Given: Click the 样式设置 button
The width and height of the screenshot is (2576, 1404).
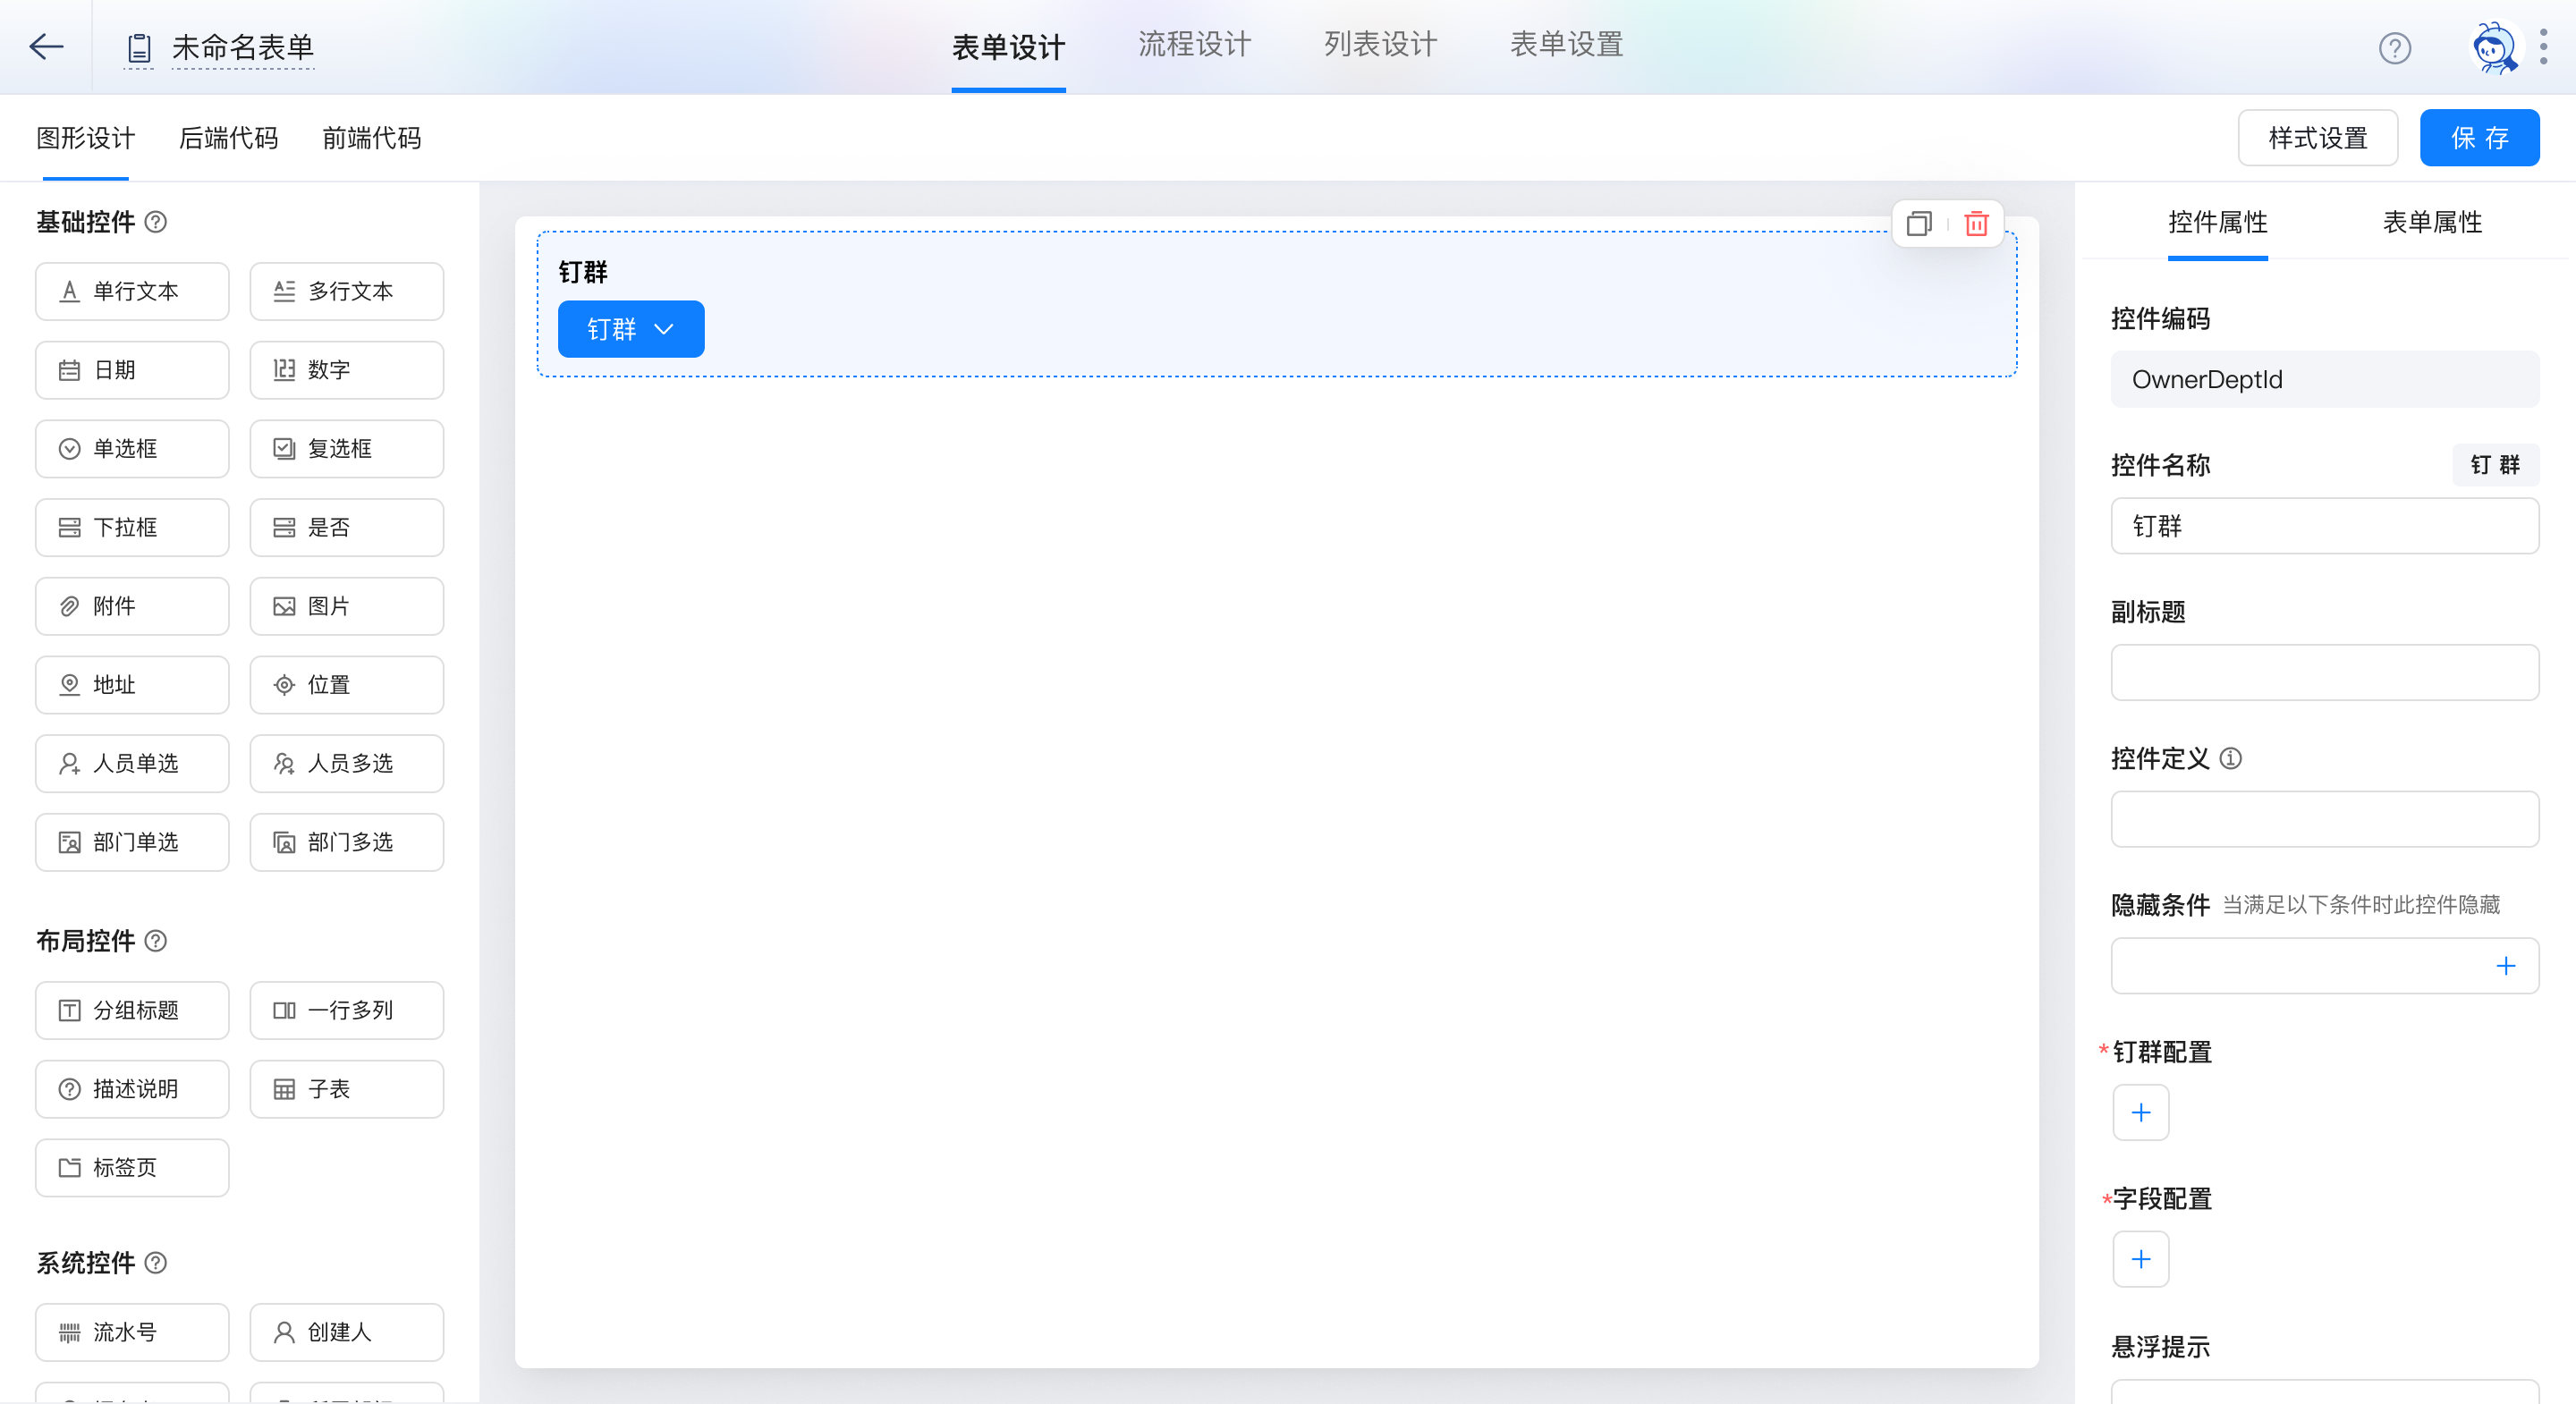Looking at the screenshot, I should tap(2317, 138).
